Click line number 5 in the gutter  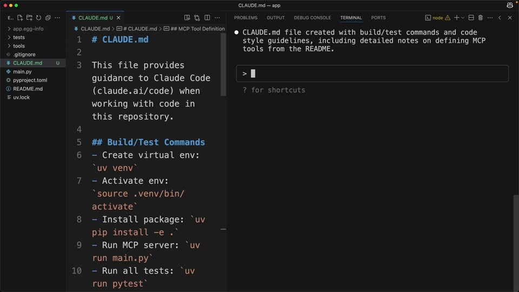(x=79, y=142)
